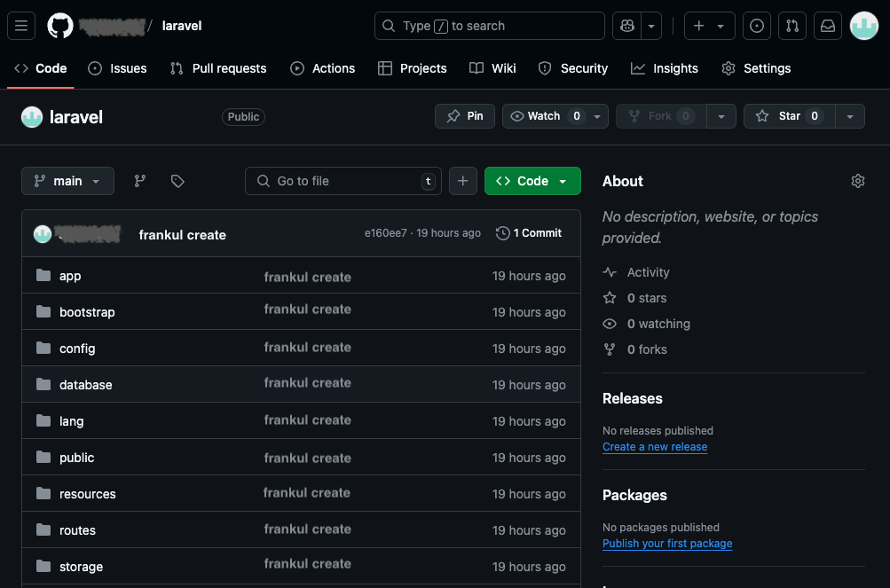Viewport: 890px width, 588px height.
Task: Open the app folder
Action: pyautogui.click(x=70, y=276)
